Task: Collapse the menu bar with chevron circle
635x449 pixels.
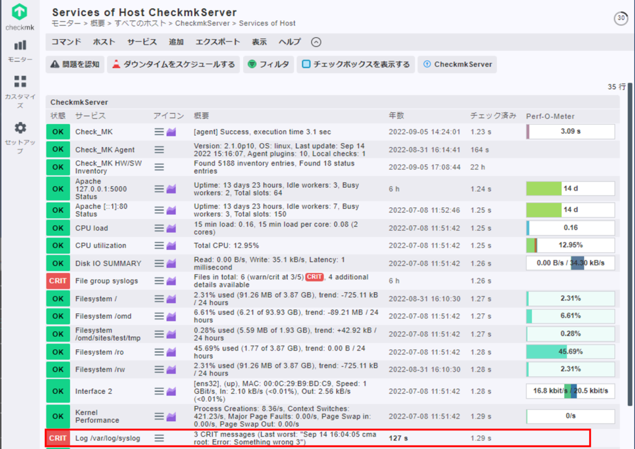Action: coord(316,42)
